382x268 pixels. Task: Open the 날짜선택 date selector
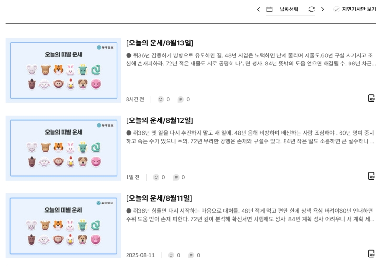pyautogui.click(x=289, y=9)
